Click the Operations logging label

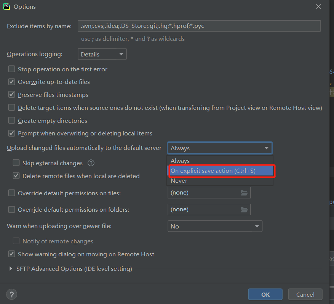tap(35, 54)
